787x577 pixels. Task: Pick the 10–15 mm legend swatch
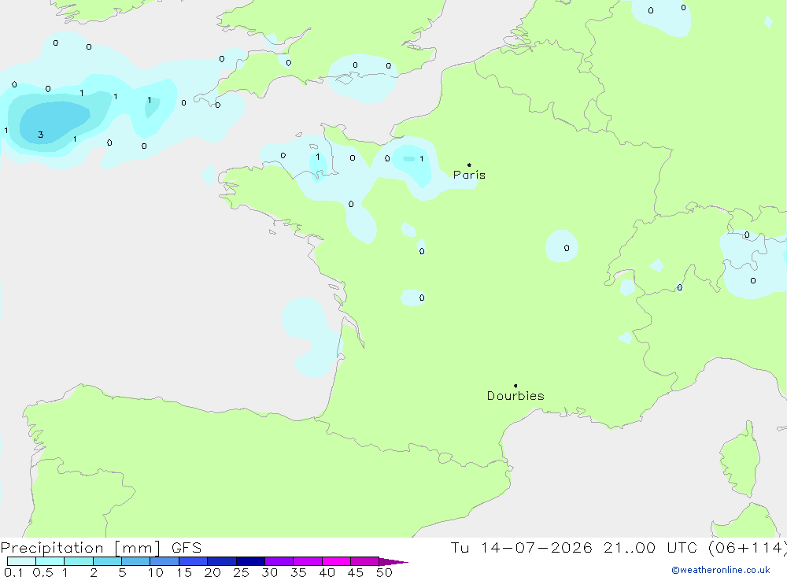[x=164, y=561]
